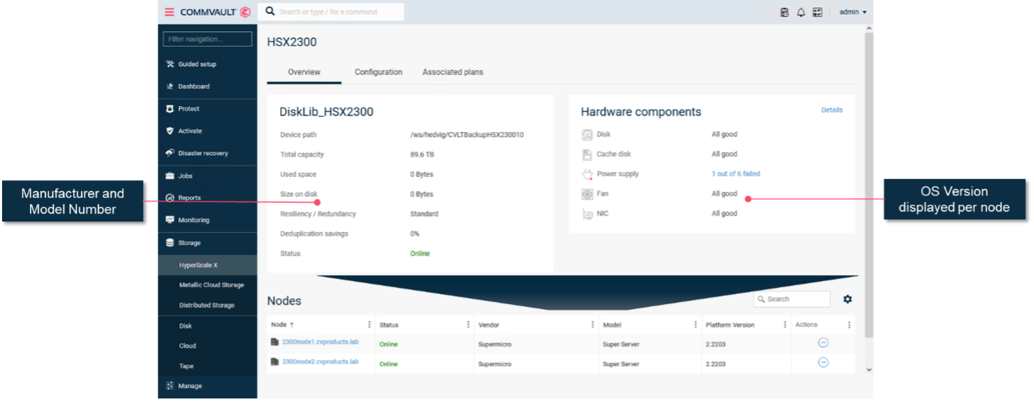
Task: Click the Filter navigation input field
Action: pyautogui.click(x=207, y=39)
